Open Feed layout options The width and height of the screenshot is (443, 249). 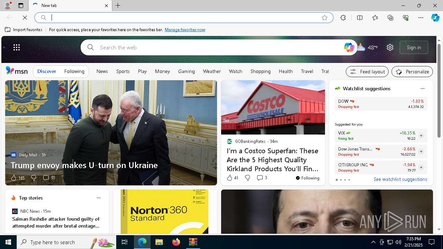click(367, 72)
